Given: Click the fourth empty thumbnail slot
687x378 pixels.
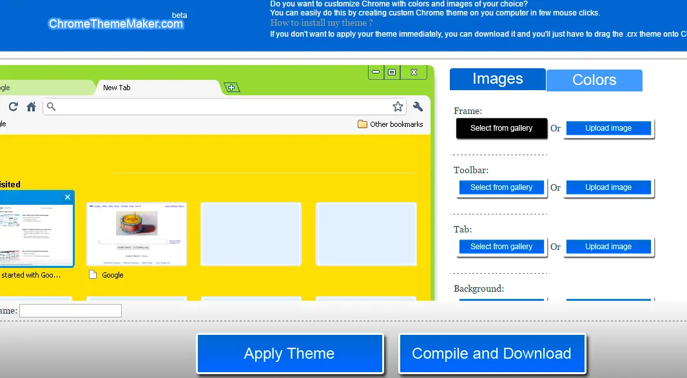Looking at the screenshot, I should 366,234.
